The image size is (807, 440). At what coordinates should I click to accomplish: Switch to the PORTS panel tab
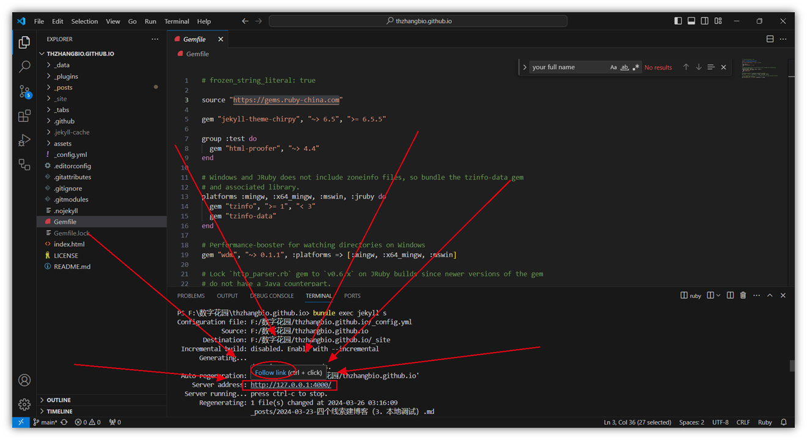[x=352, y=296]
